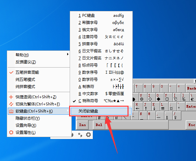Select 1 PC键盘 layout

pos(101,16)
